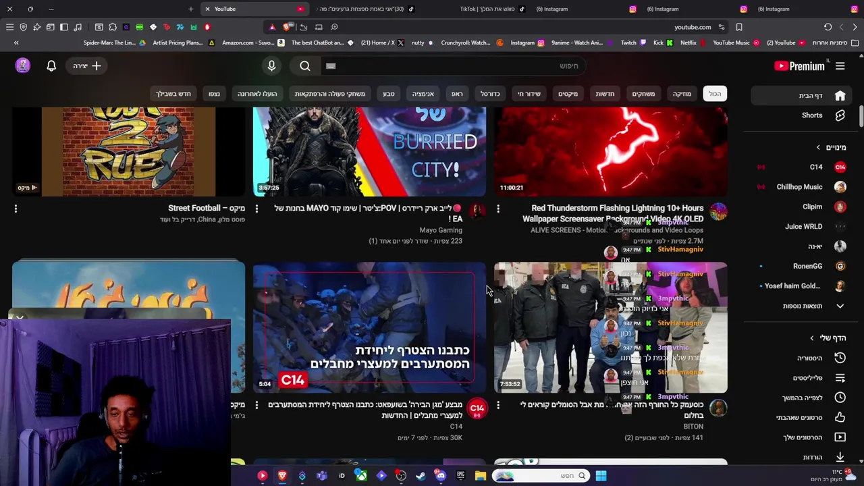Start voice search with the microphone
The image size is (864, 486).
(271, 66)
